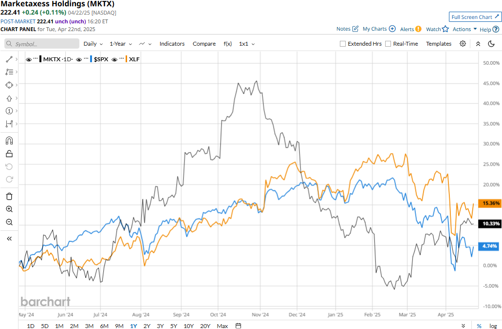Click the 15.36% XLF price label

(490, 203)
